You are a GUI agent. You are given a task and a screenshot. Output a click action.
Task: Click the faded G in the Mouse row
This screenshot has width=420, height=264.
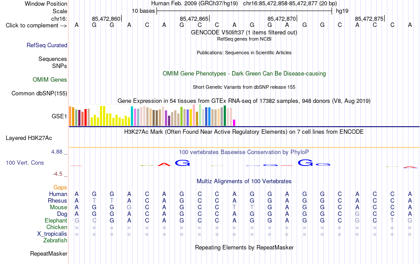[x=129, y=207]
